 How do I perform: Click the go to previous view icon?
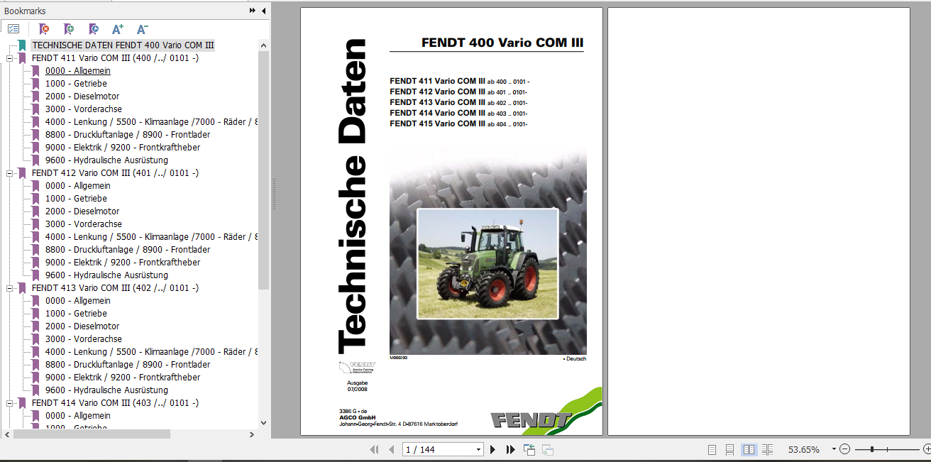tap(529, 449)
